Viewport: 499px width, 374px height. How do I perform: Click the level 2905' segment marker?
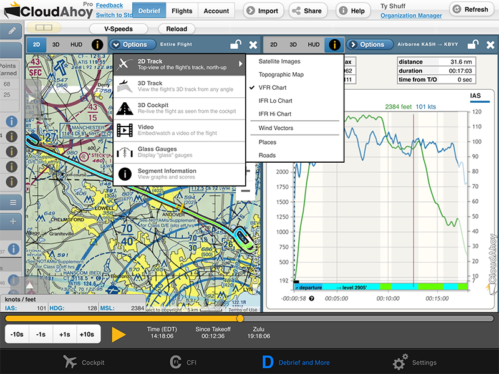point(351,287)
